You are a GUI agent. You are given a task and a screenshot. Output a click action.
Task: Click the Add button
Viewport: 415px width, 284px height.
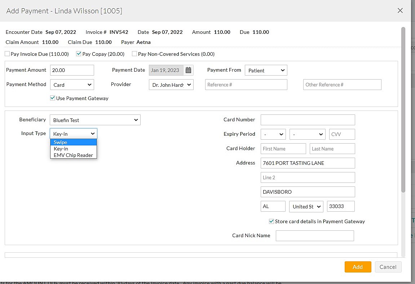tap(358, 267)
